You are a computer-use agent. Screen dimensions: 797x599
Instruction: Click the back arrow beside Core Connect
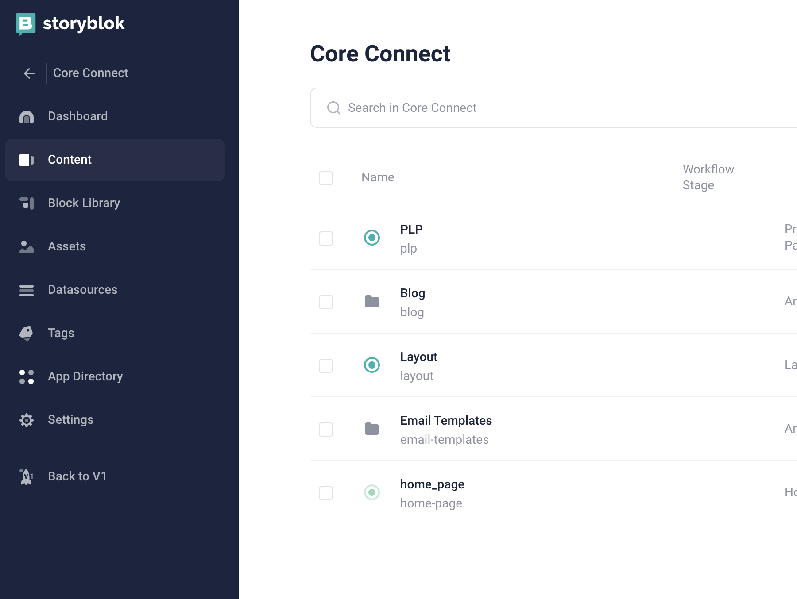click(x=29, y=73)
